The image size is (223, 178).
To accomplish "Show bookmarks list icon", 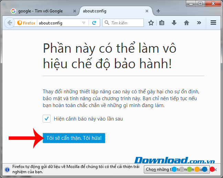I will coord(162,23).
